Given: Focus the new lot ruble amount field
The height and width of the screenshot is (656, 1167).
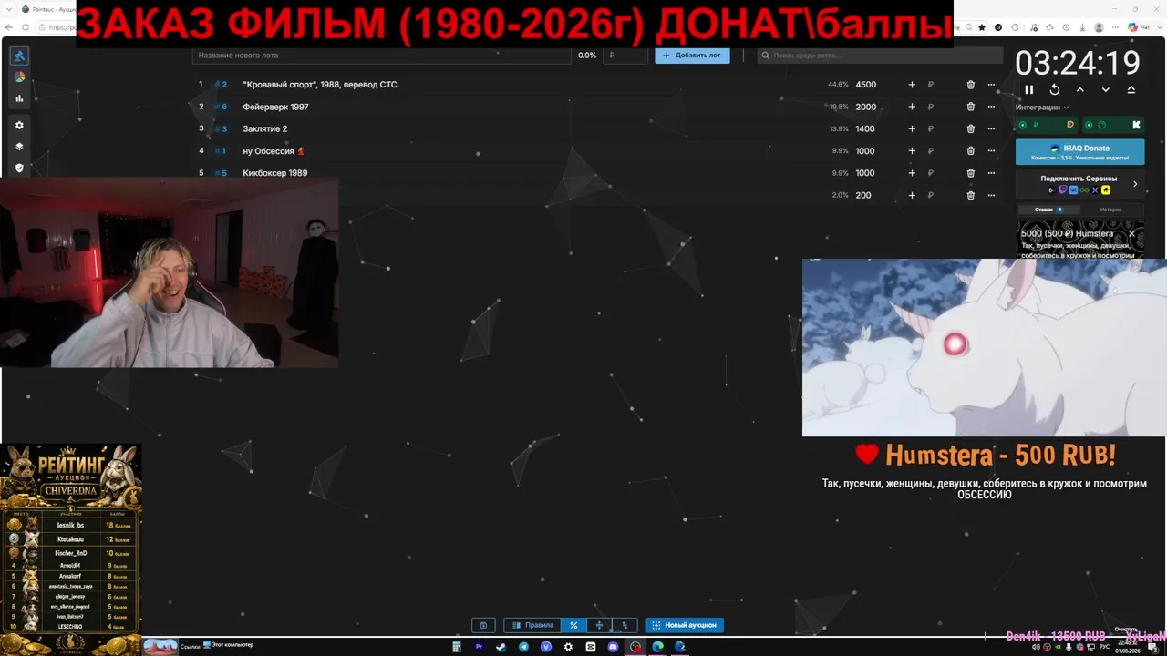Looking at the screenshot, I should [625, 56].
